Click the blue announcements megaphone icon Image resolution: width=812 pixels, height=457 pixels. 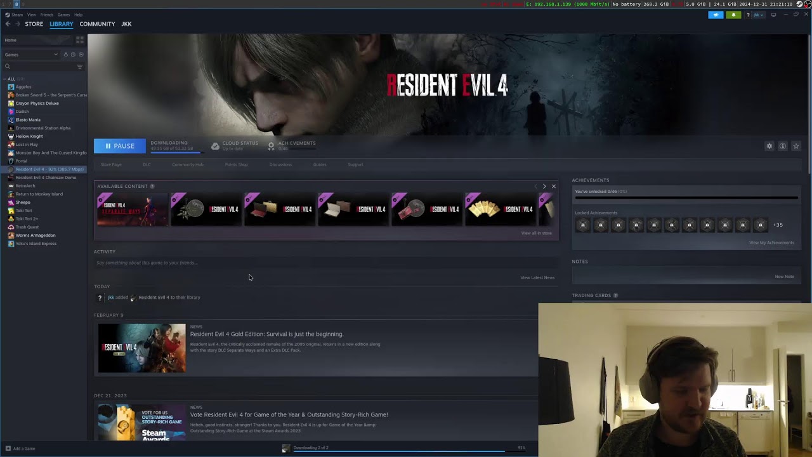(716, 15)
